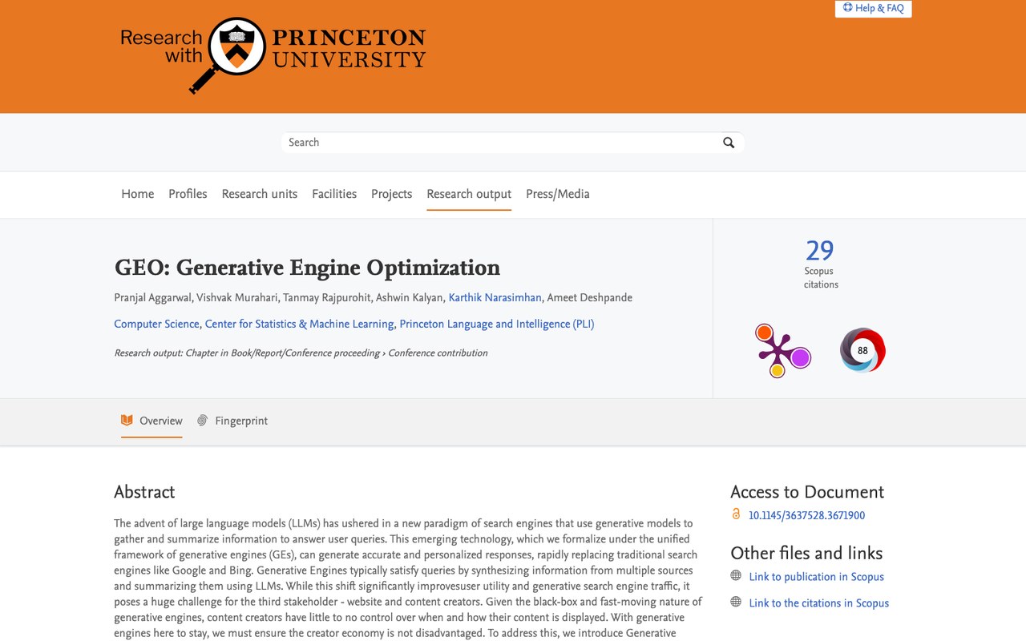Screen dimensions: 1026x641
Task: Open the Altmetric score 88 badge
Action: point(862,350)
